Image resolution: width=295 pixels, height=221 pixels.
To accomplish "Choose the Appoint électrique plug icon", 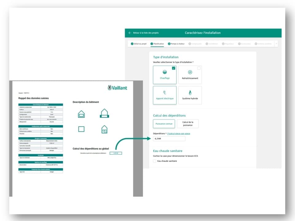I will click(x=165, y=92).
